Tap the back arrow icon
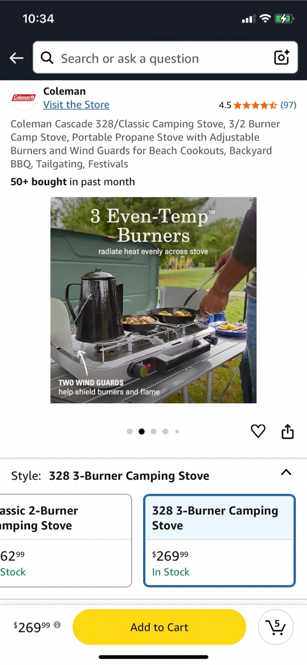Image resolution: width=307 pixels, height=665 pixels. [x=17, y=58]
